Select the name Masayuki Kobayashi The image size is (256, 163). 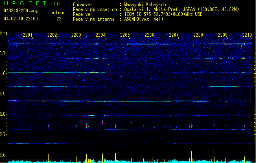[146, 4]
